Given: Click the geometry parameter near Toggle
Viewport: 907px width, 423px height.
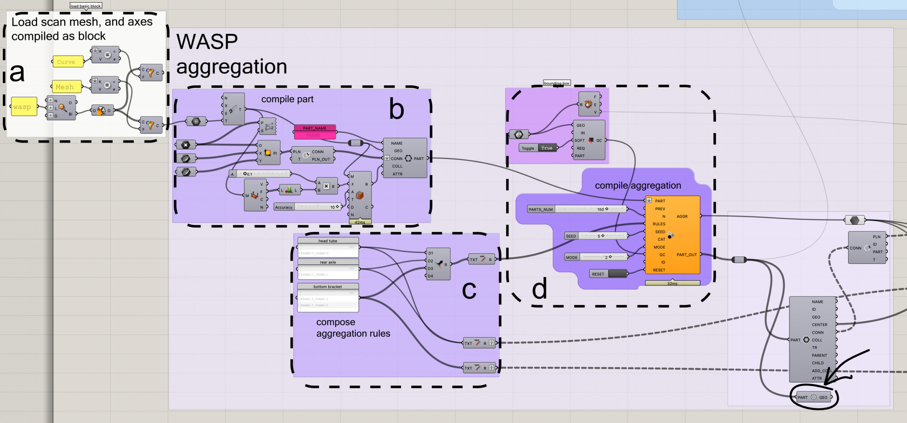Looking at the screenshot, I should click(x=519, y=135).
